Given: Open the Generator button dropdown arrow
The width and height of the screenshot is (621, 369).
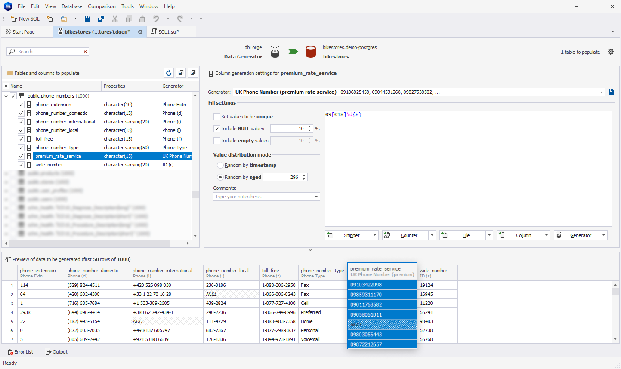Looking at the screenshot, I should click(604, 235).
